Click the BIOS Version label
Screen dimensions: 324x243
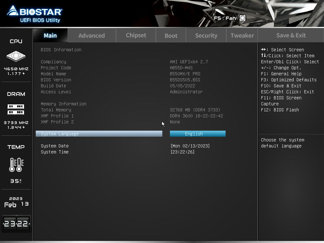coord(56,80)
